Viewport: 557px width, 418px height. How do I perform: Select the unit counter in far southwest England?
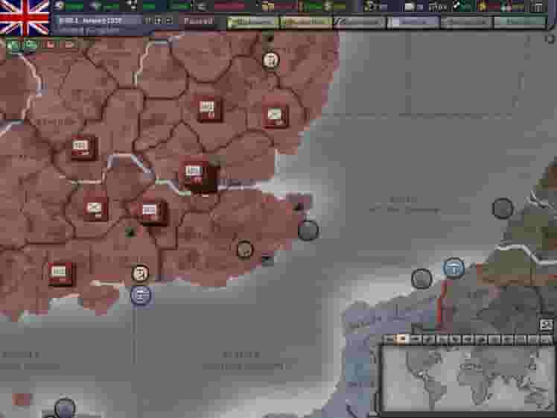(x=60, y=274)
